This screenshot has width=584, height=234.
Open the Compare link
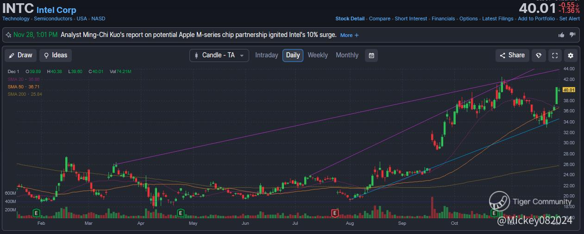380,18
